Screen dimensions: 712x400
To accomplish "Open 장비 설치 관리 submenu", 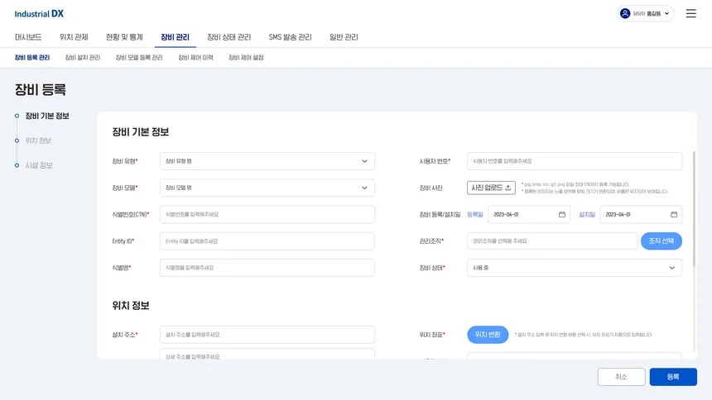I will tap(82, 58).
